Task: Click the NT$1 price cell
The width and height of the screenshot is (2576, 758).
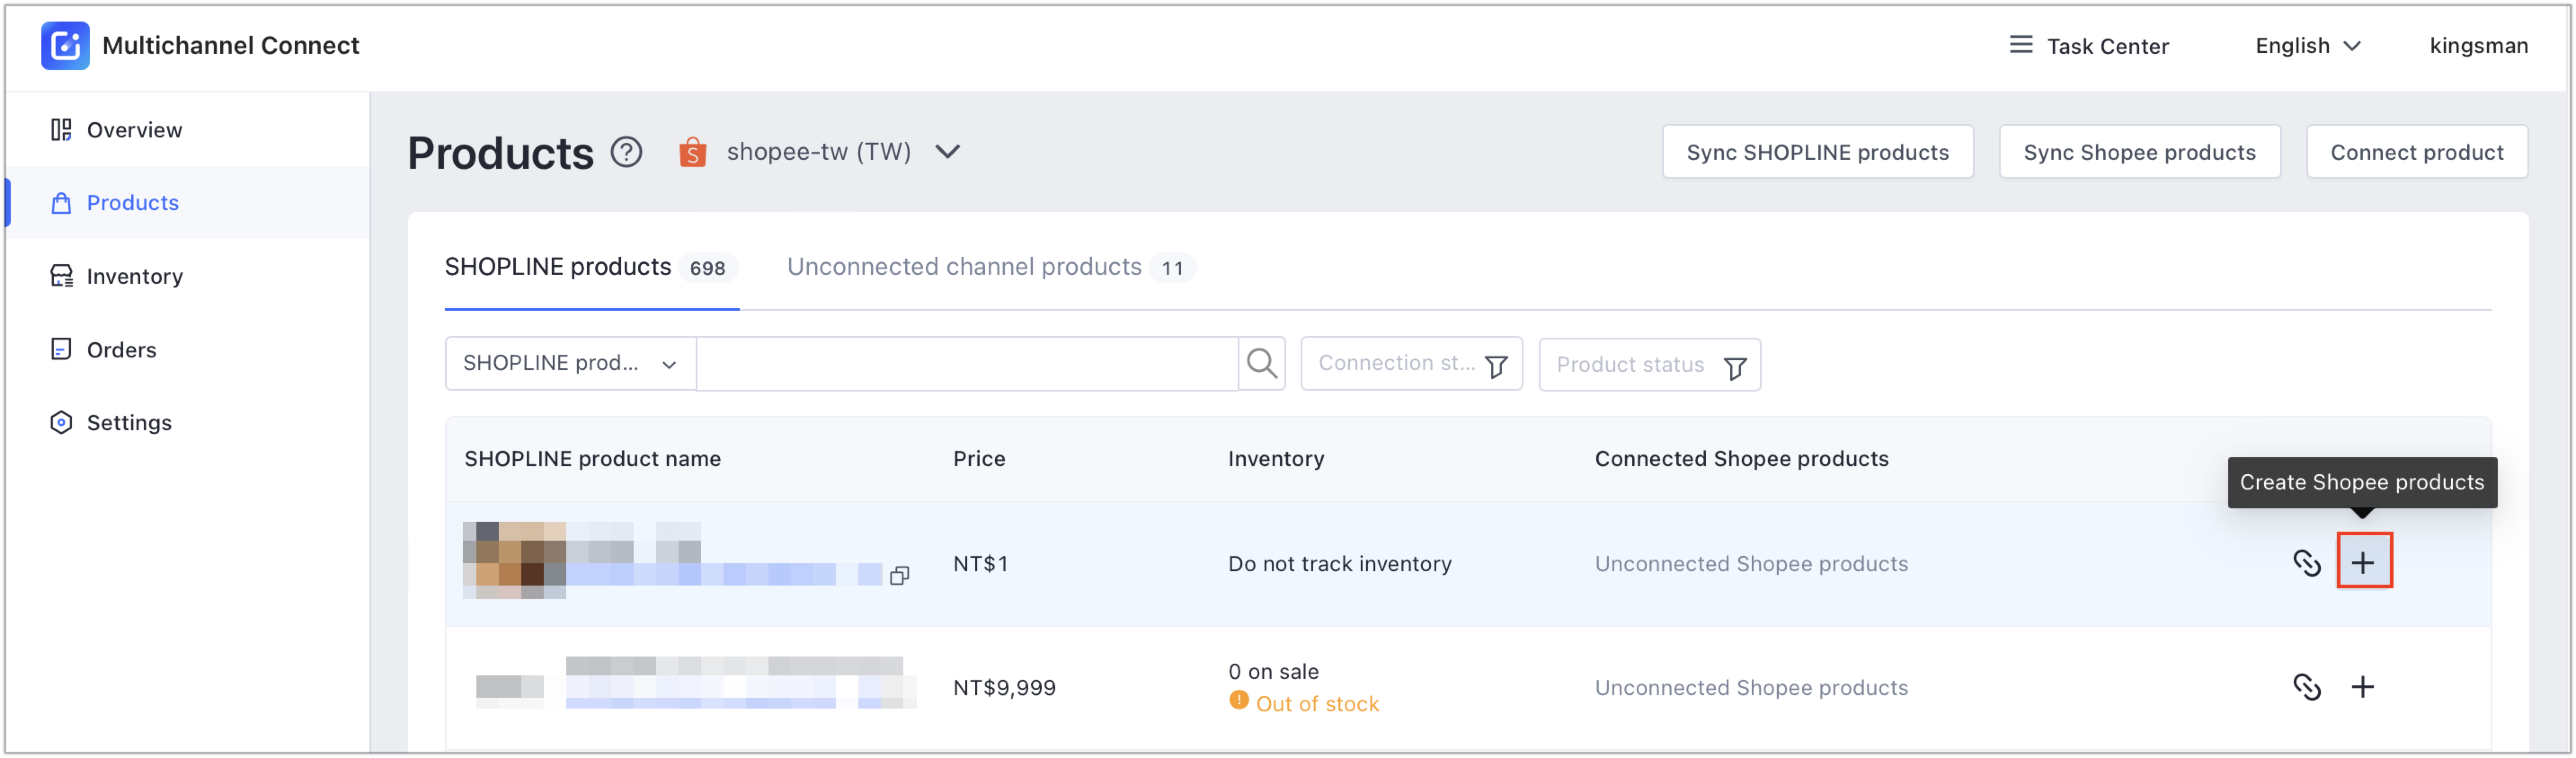Action: pyautogui.click(x=980, y=564)
